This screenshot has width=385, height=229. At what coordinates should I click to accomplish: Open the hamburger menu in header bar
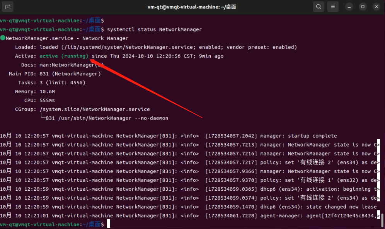click(x=332, y=7)
